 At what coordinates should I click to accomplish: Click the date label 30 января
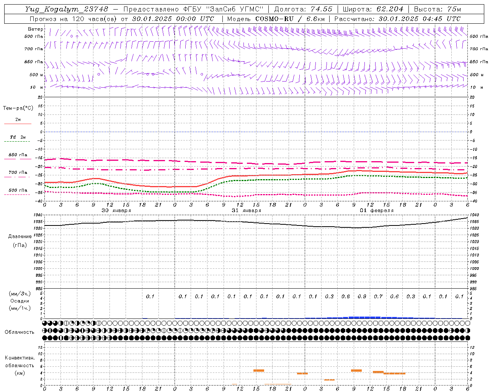coord(116,211)
